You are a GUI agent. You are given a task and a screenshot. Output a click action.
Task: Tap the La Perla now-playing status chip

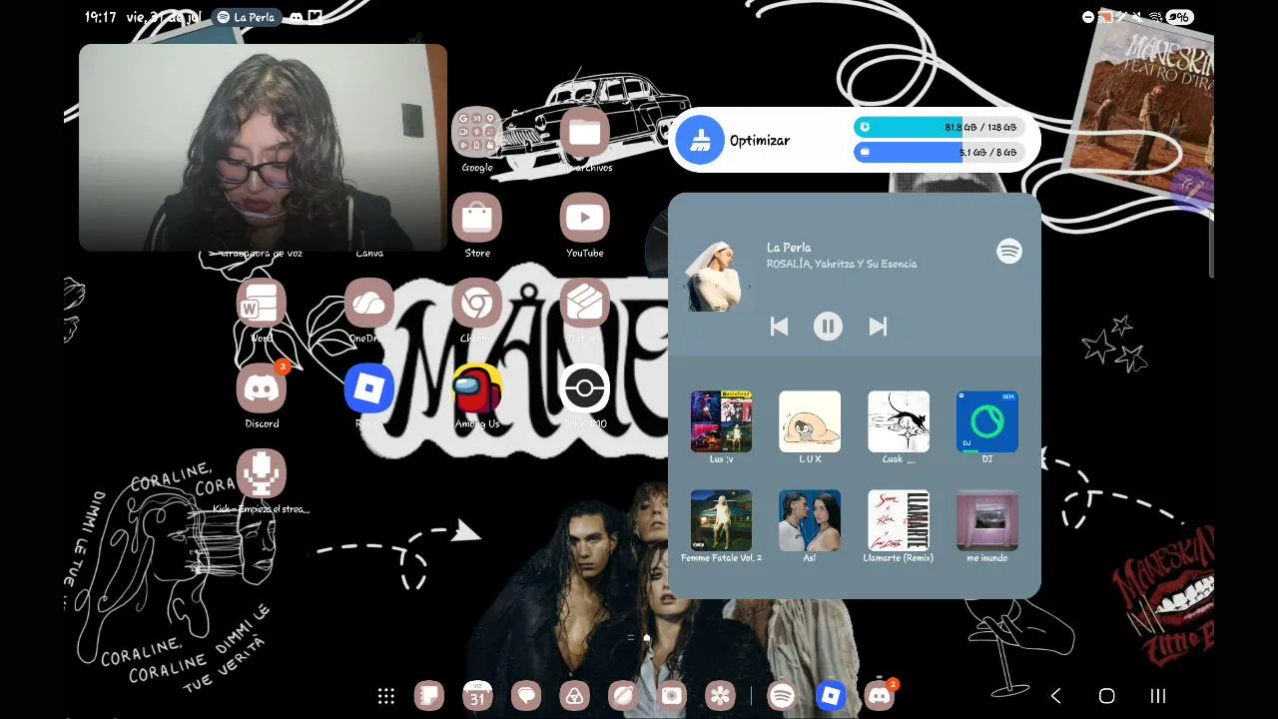click(x=246, y=17)
